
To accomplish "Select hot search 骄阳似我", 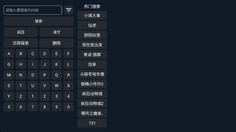I will click(x=92, y=35).
